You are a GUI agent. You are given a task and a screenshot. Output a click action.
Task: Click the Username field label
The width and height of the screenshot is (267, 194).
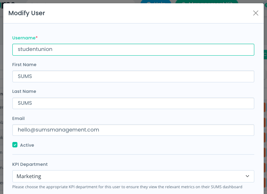click(x=25, y=38)
